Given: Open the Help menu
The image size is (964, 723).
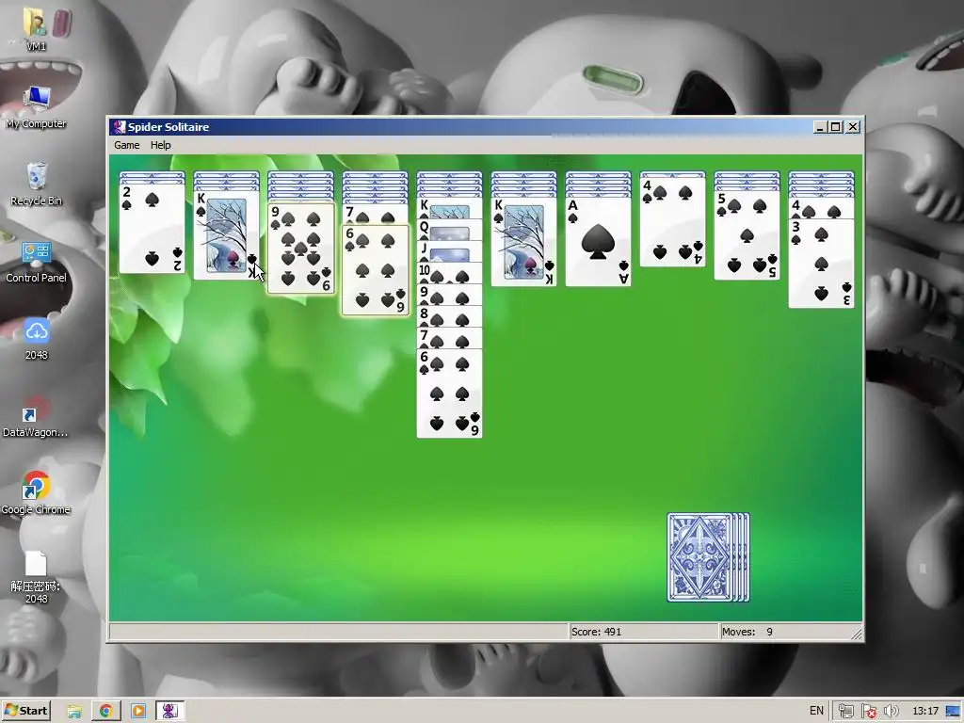Looking at the screenshot, I should coord(160,145).
